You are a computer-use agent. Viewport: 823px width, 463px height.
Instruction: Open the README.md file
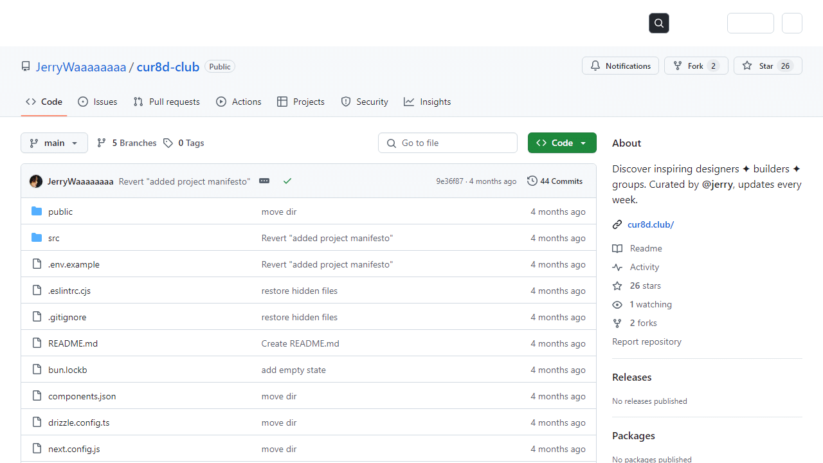(73, 343)
